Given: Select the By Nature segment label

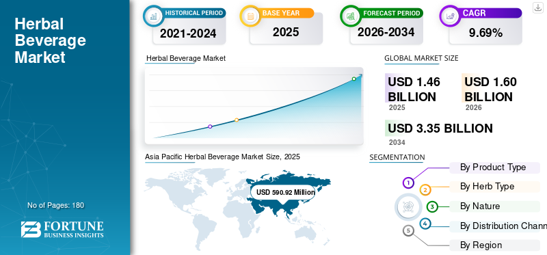Looking at the screenshot, I should (x=480, y=206).
